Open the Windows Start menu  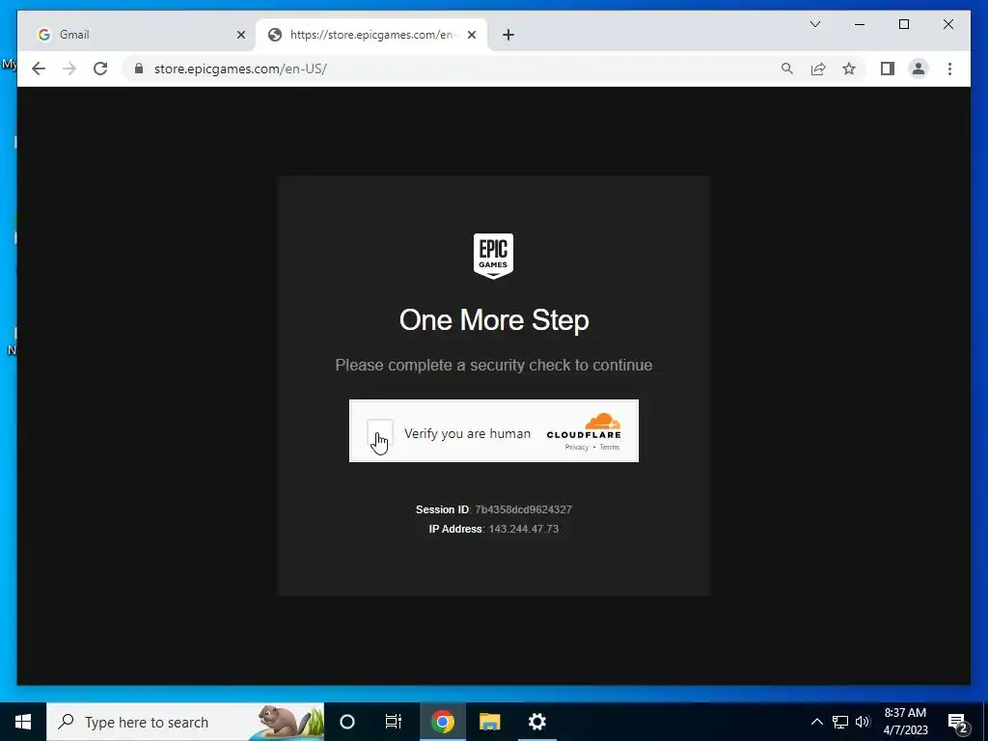(23, 722)
